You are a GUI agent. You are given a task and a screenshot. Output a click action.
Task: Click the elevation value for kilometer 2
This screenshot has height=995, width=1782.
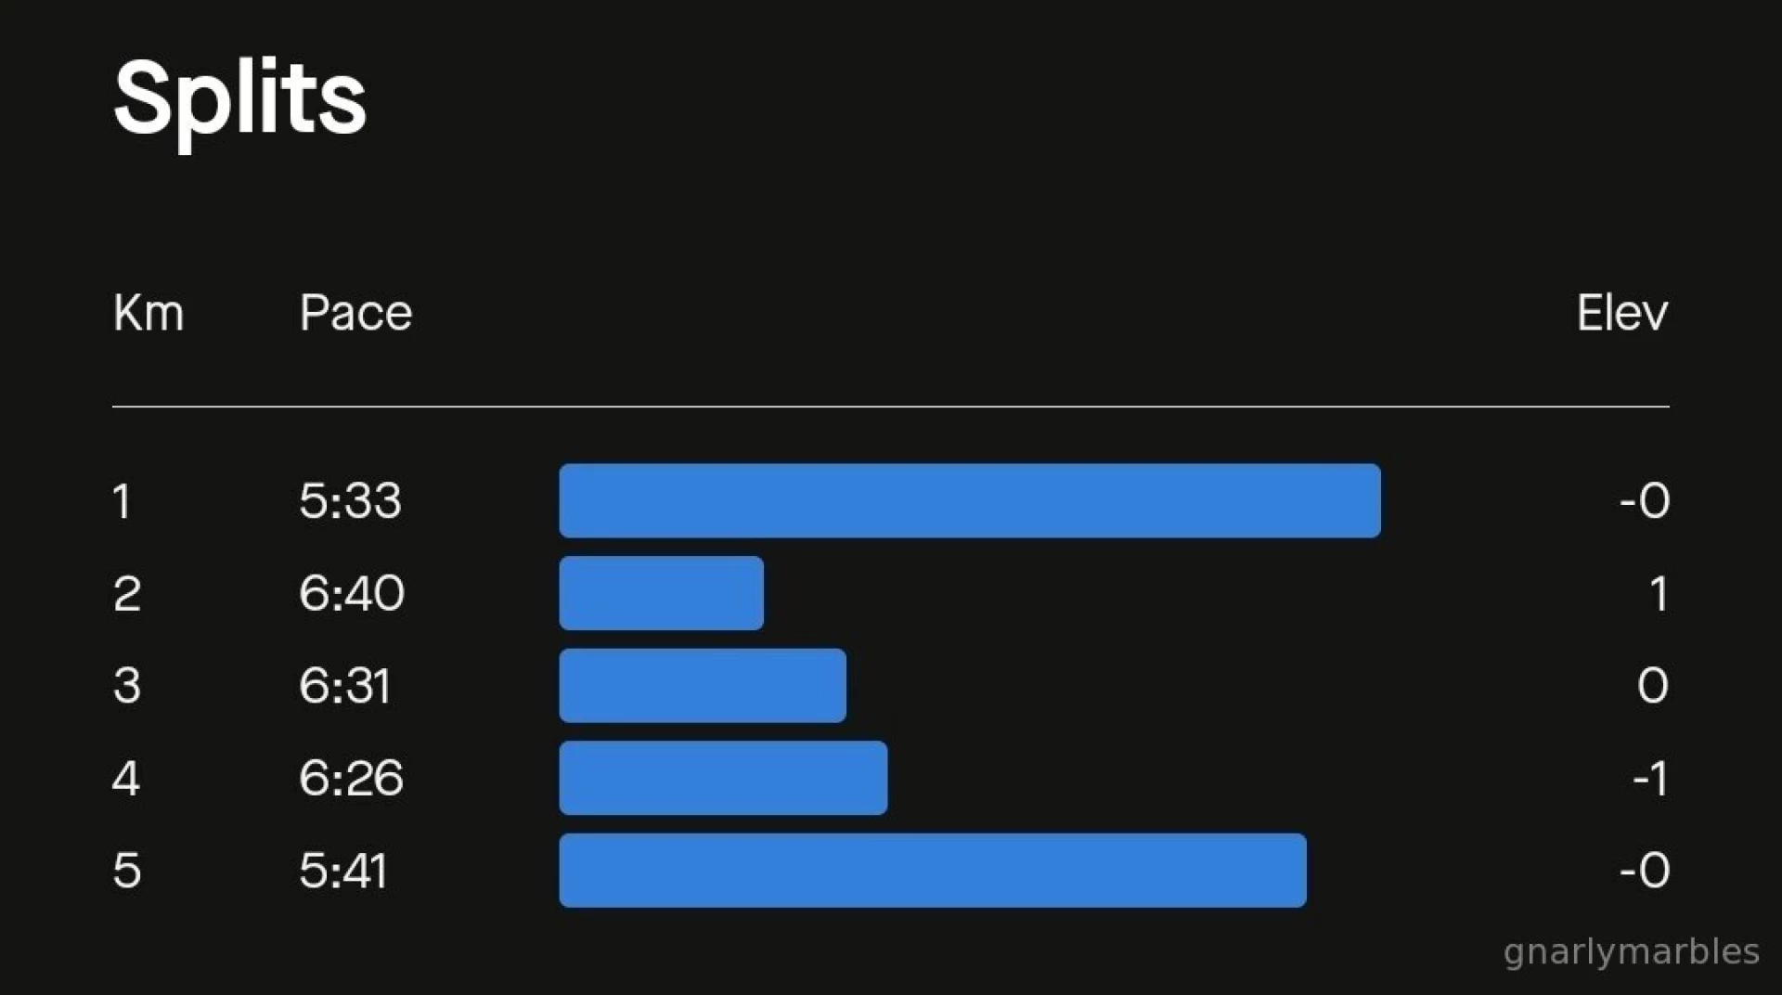tap(1659, 594)
